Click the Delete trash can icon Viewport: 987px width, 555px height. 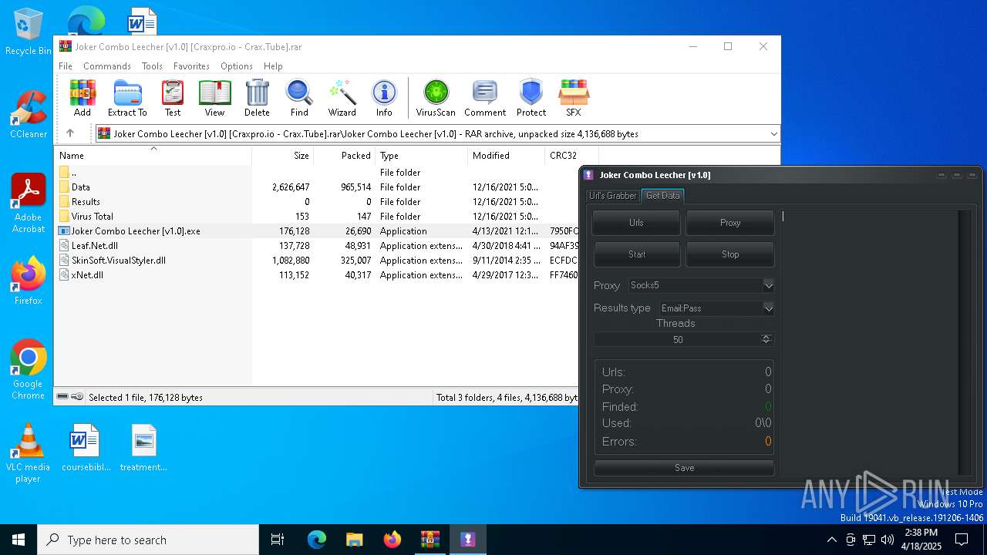257,98
